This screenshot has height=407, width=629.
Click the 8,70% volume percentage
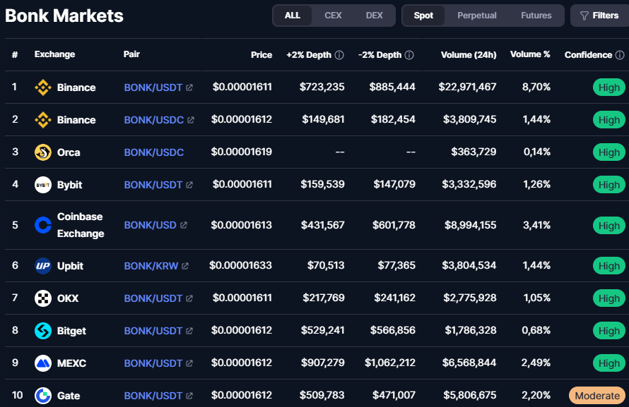click(536, 87)
